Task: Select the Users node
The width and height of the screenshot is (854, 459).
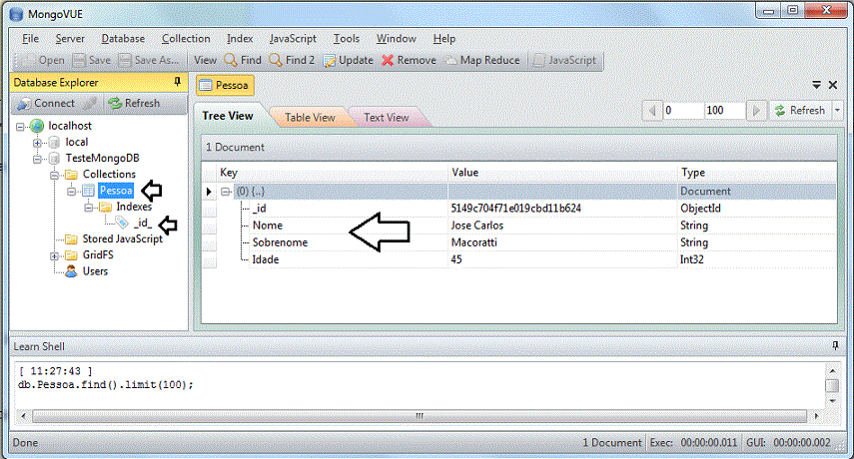Action: [x=95, y=271]
